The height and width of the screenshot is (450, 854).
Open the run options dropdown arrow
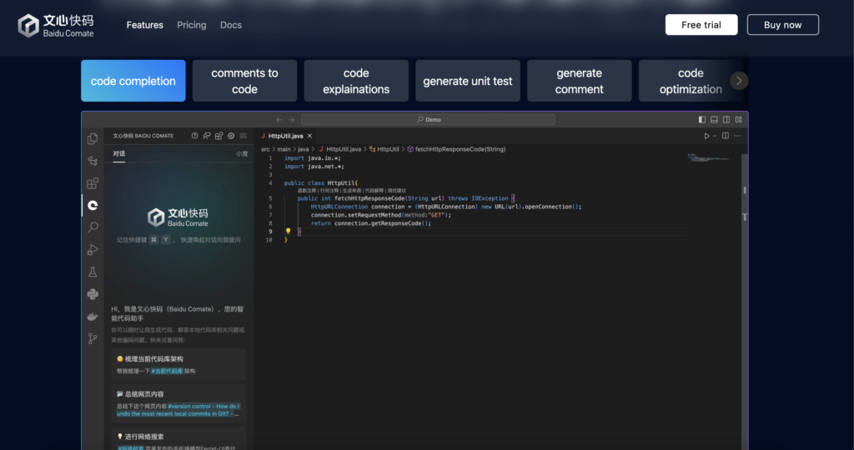tap(715, 136)
